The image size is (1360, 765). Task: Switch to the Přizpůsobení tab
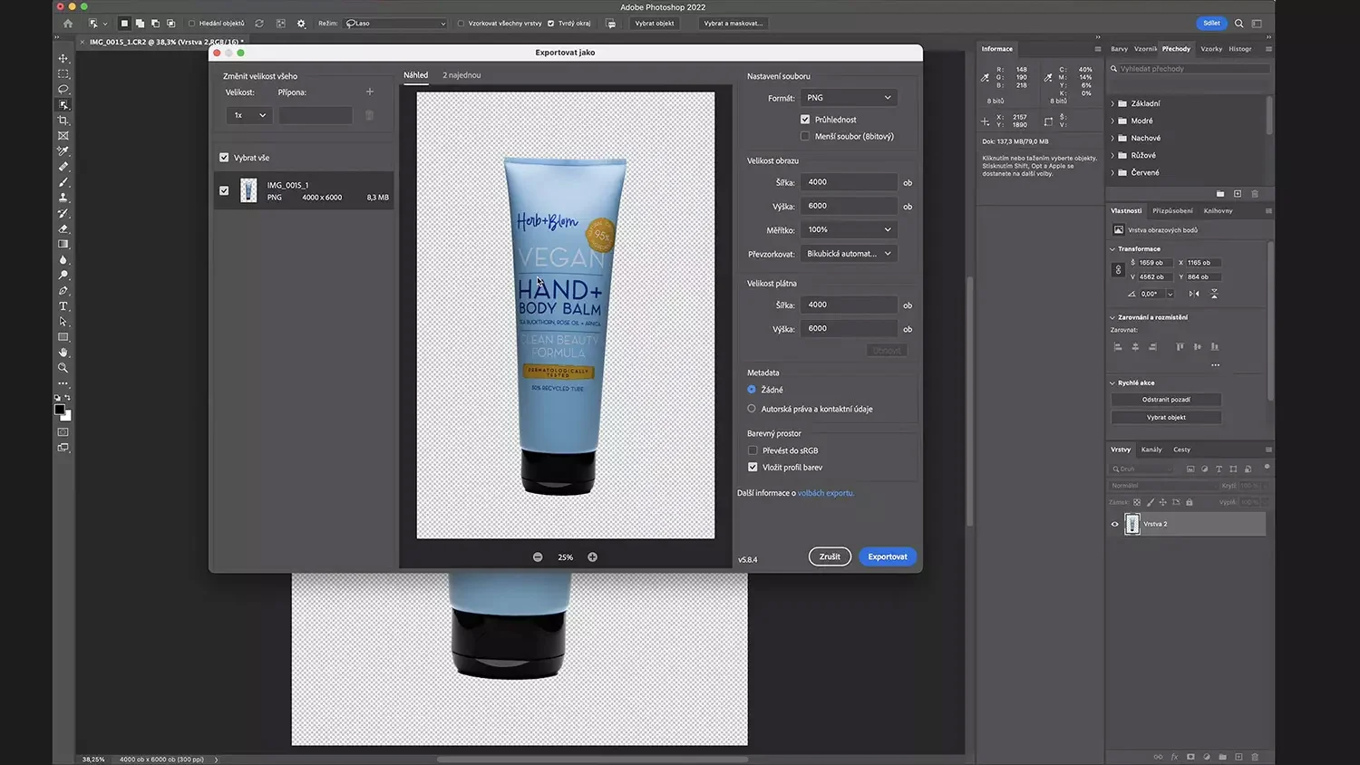1172,211
